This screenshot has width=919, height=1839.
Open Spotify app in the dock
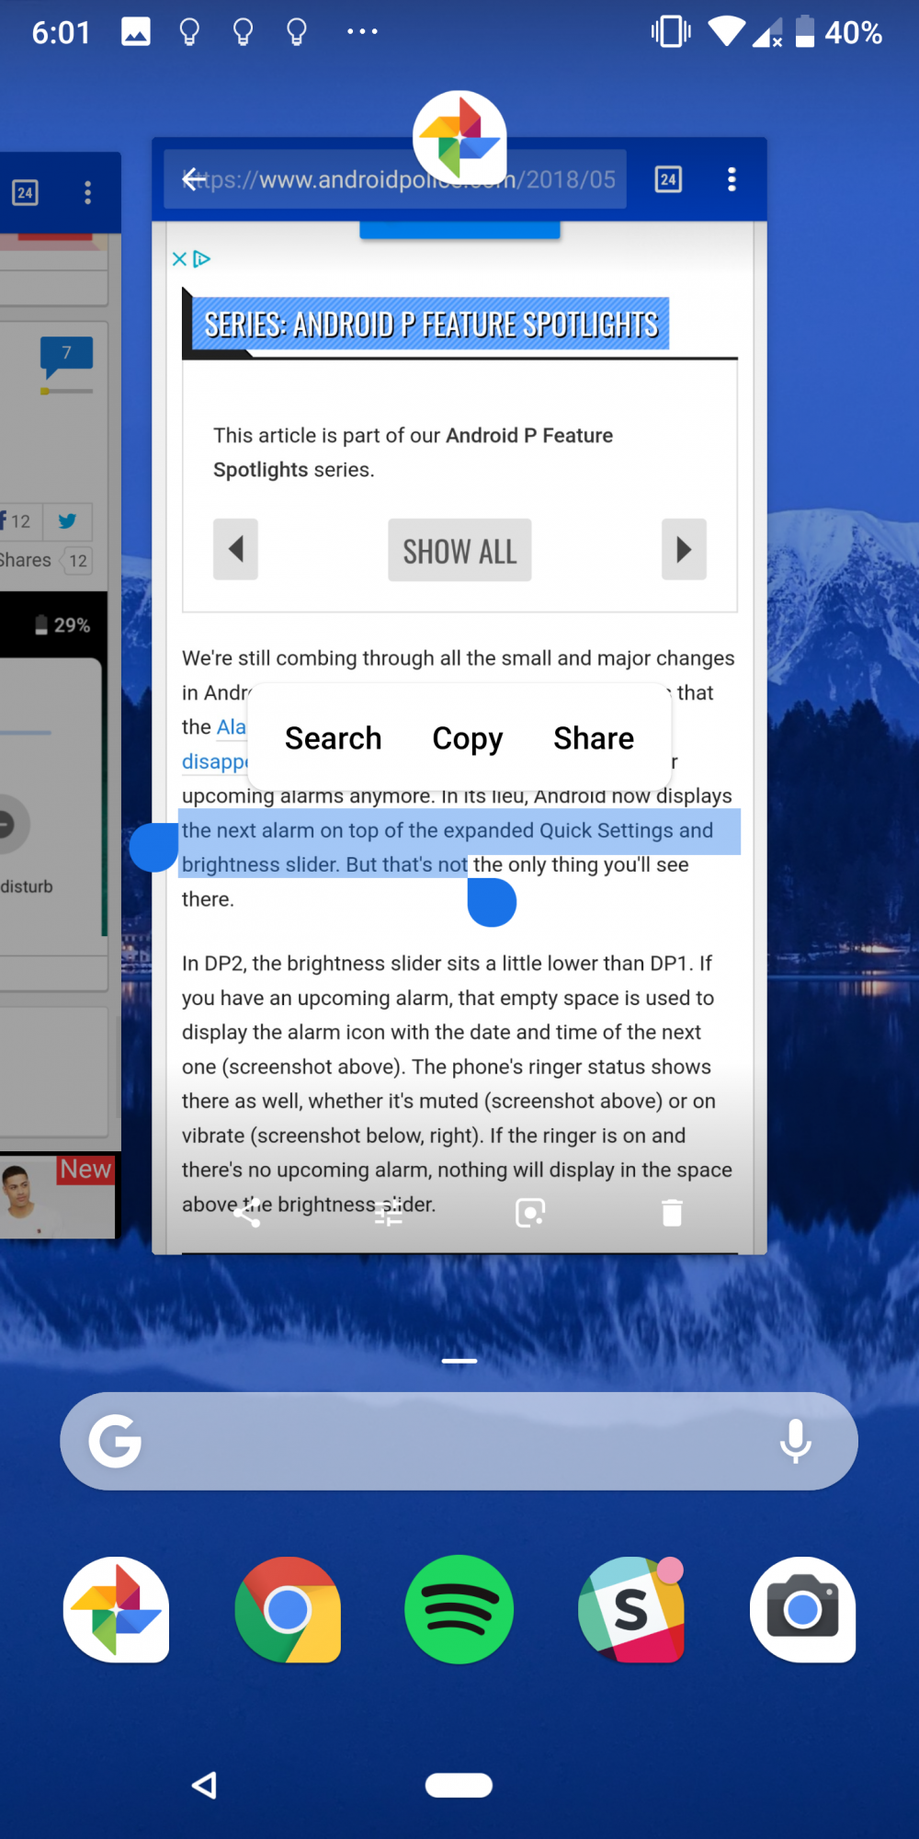459,1609
